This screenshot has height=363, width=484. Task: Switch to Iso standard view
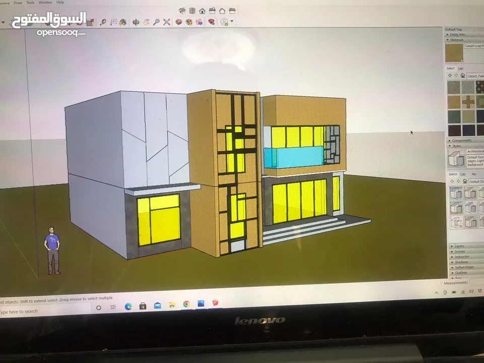pyautogui.click(x=182, y=11)
